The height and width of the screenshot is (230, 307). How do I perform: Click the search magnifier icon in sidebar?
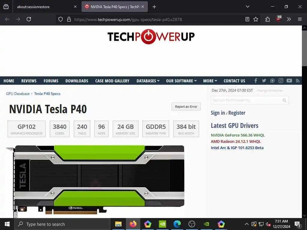285,100
